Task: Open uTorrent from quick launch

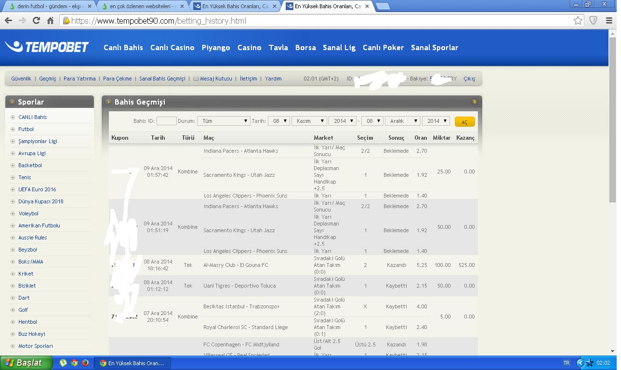Action: click(x=63, y=363)
